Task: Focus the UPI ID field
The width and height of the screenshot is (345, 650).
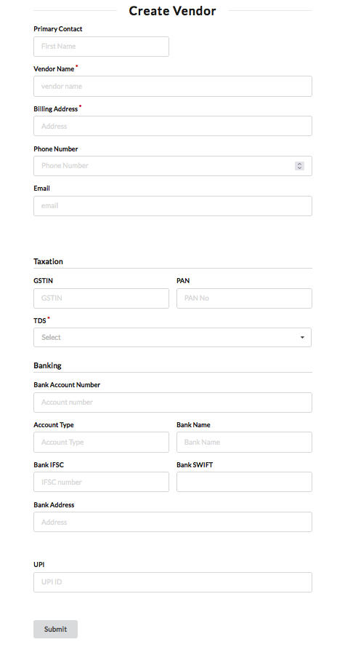Action: [x=173, y=582]
